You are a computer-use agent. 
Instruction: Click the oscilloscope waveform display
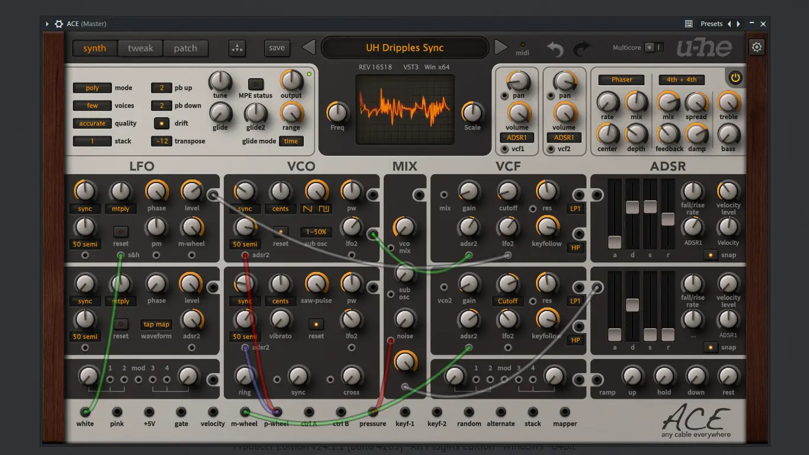(405, 110)
